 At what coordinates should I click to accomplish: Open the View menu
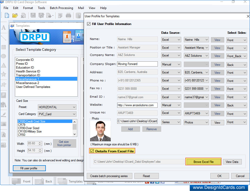coord(92,8)
